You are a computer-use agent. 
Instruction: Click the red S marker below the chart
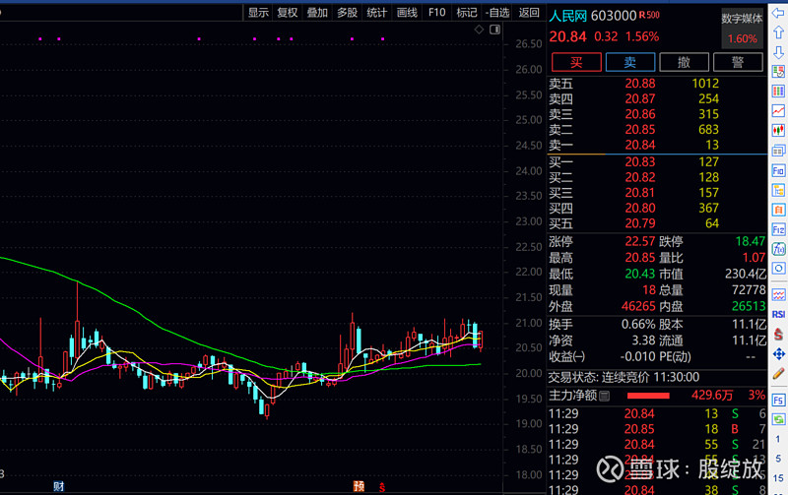[x=382, y=487]
